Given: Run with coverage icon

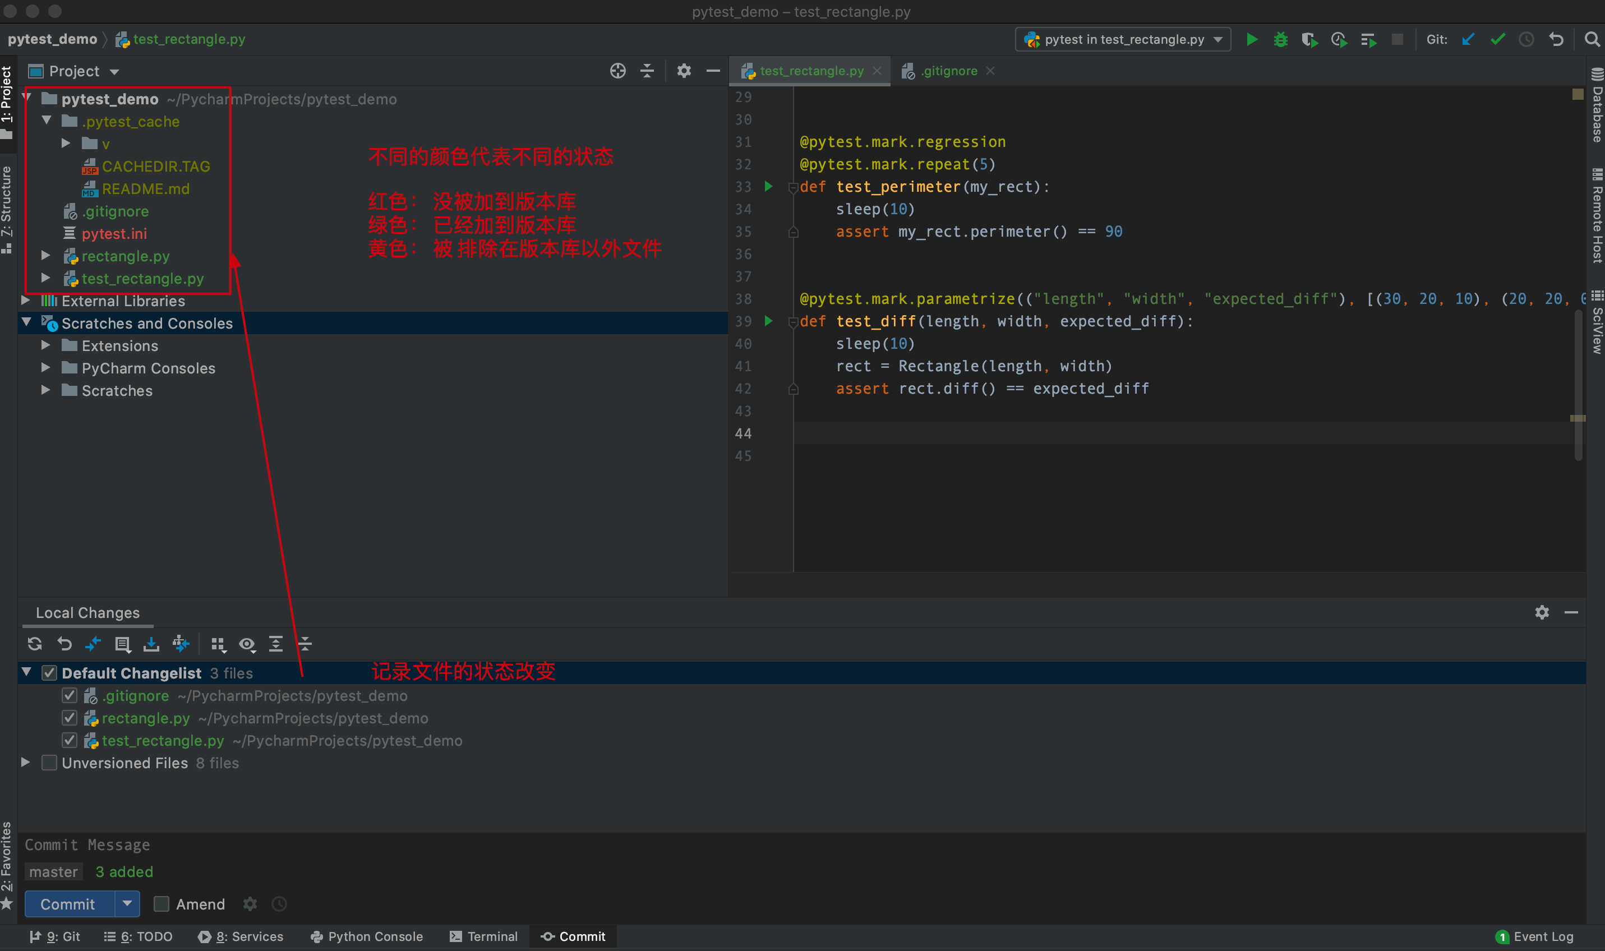Looking at the screenshot, I should pyautogui.click(x=1309, y=40).
